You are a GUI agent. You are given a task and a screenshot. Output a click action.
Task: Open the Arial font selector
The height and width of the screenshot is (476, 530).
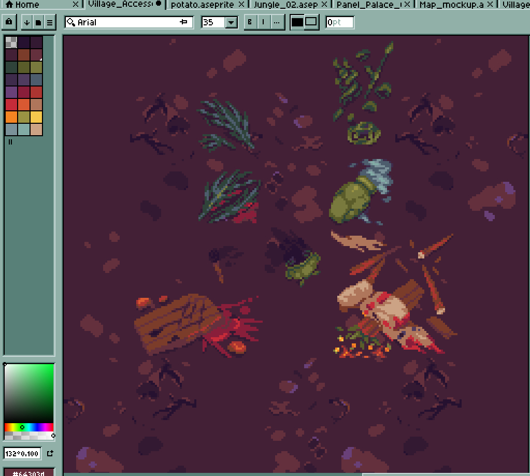click(124, 22)
